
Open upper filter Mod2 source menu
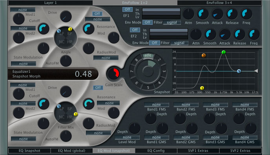23,28
